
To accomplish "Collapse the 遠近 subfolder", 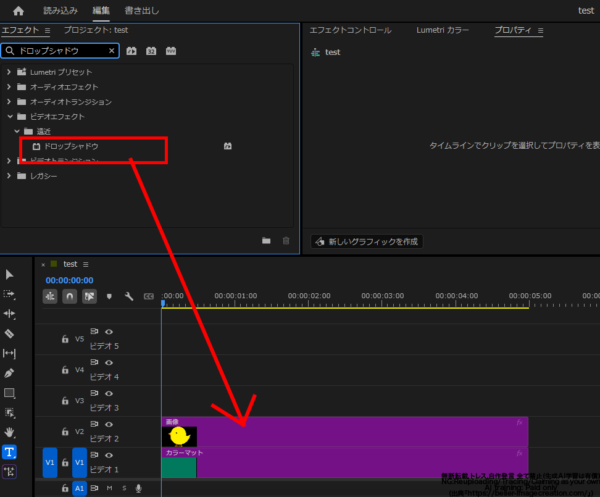I will [x=17, y=132].
